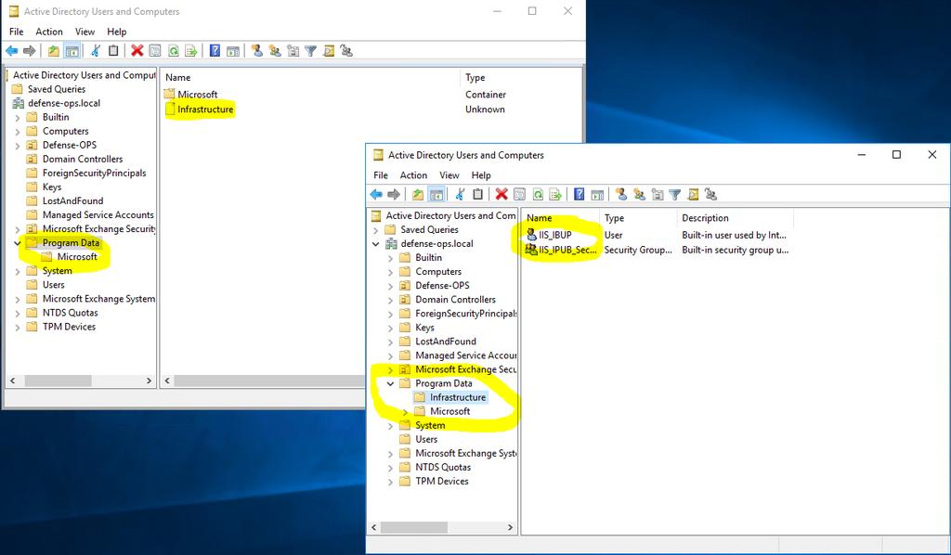This screenshot has height=555, width=951.
Task: Click Back arrow in the back window toolbar
Action: click(11, 51)
